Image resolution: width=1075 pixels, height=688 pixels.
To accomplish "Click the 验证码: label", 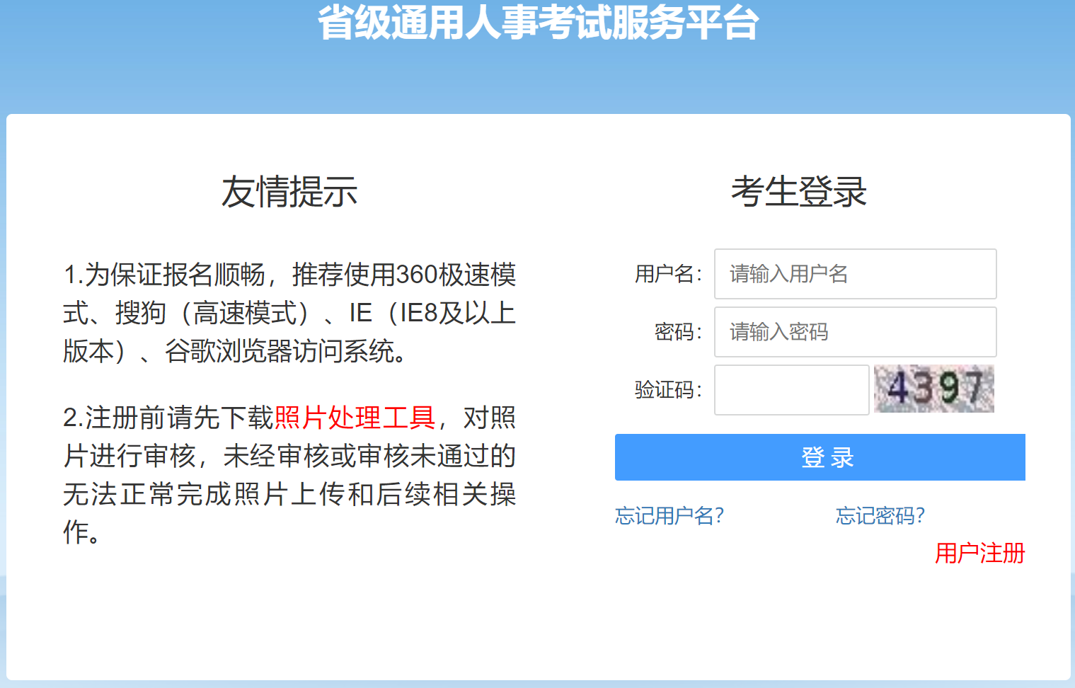I will tap(668, 390).
